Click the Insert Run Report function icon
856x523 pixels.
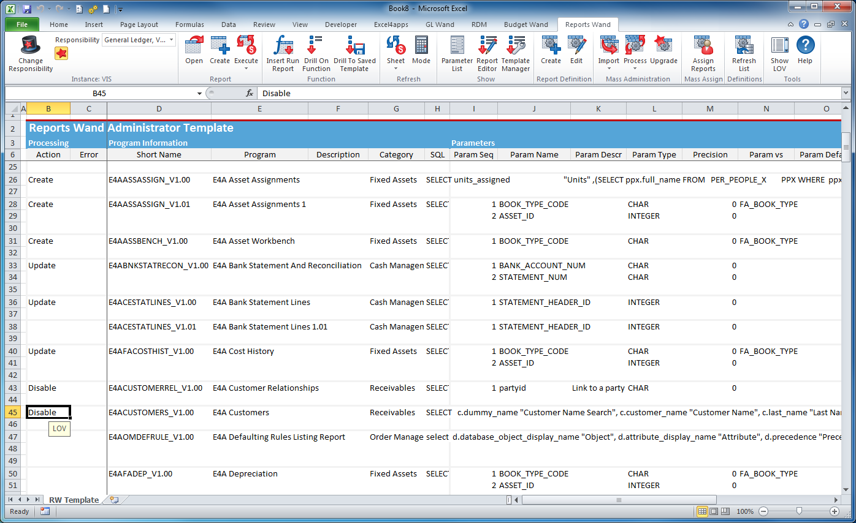tap(283, 46)
